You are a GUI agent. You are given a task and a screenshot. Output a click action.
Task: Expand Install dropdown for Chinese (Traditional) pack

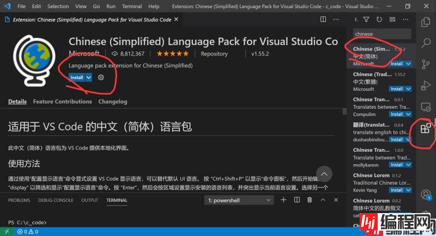click(x=408, y=89)
